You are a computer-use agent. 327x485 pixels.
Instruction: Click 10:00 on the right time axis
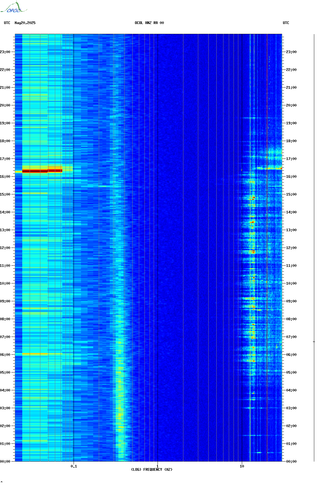[291, 283]
